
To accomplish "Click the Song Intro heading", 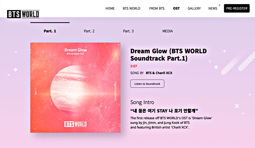I will point(142,102).
